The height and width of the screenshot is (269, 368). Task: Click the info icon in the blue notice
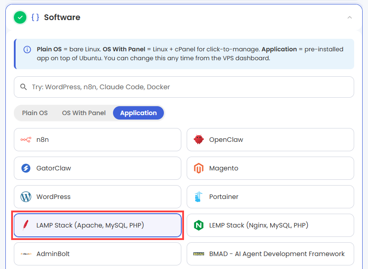click(27, 50)
